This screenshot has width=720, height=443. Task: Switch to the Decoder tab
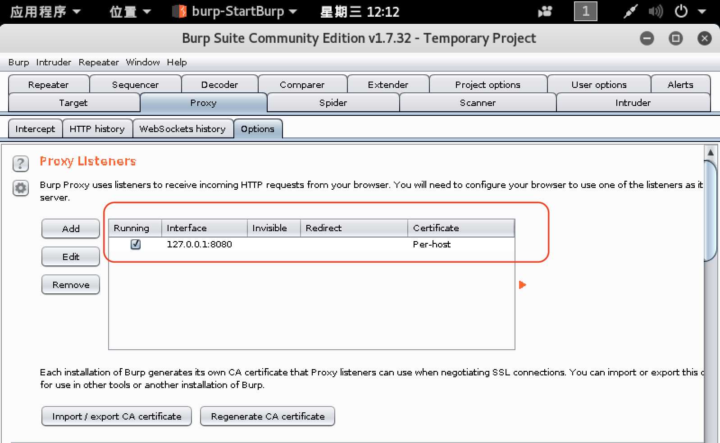click(219, 85)
